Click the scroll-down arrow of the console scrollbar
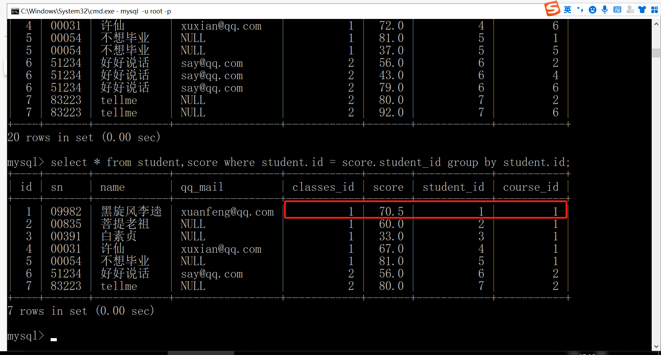 point(656,346)
